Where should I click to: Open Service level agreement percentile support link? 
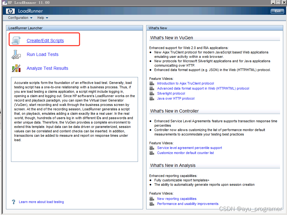click(190, 148)
